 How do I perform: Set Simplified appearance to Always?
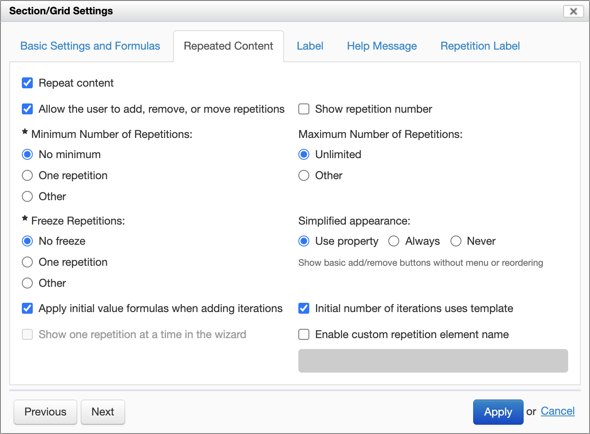point(394,241)
